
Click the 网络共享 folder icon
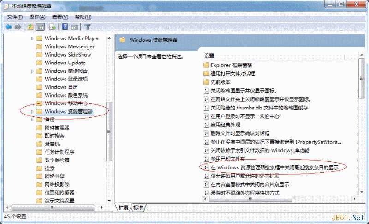39,176
